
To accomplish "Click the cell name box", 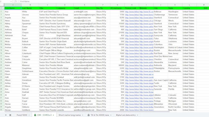I will coord(5,2).
